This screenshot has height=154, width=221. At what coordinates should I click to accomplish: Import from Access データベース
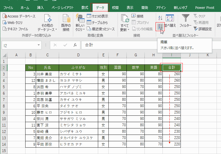(x=19, y=16)
